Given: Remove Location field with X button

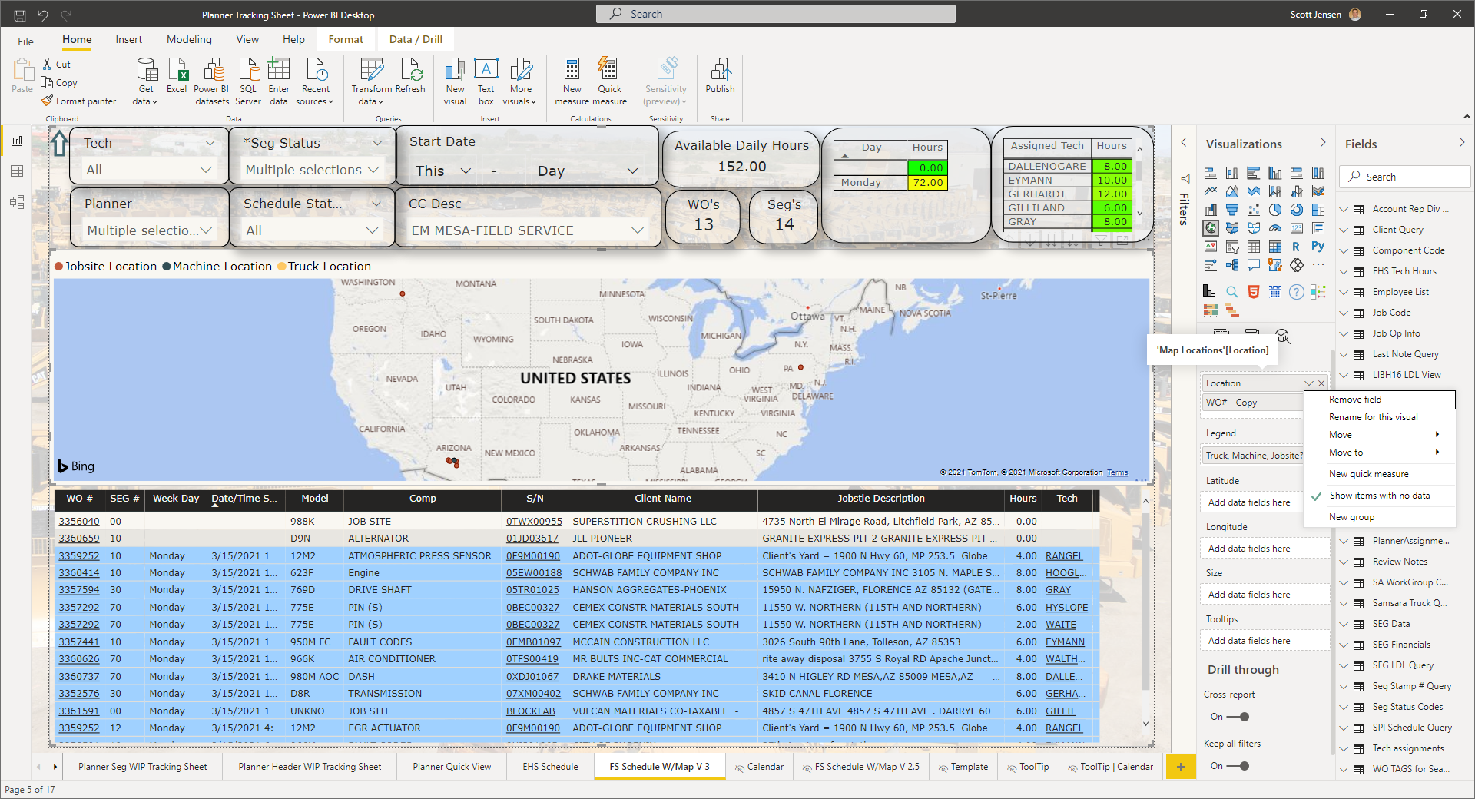Looking at the screenshot, I should (1321, 383).
